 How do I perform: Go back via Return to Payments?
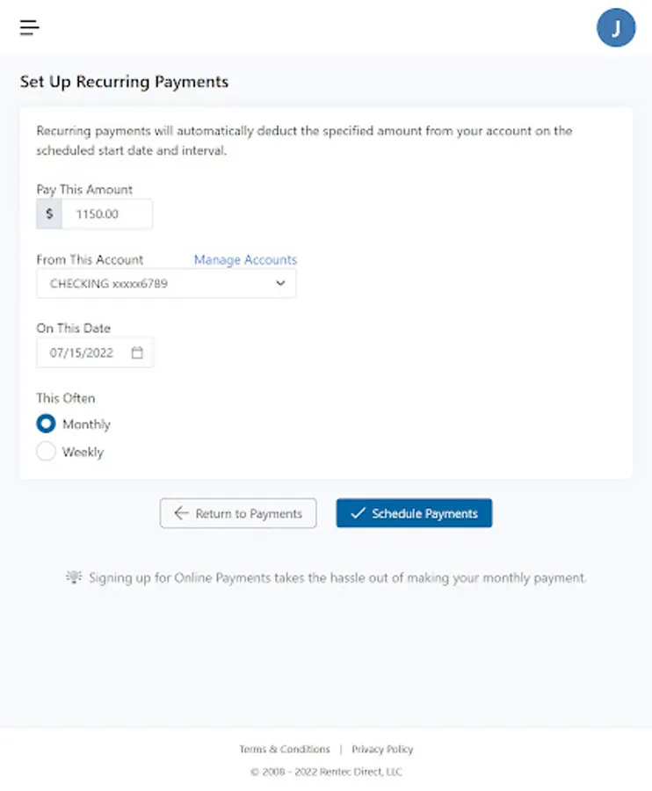tap(238, 513)
